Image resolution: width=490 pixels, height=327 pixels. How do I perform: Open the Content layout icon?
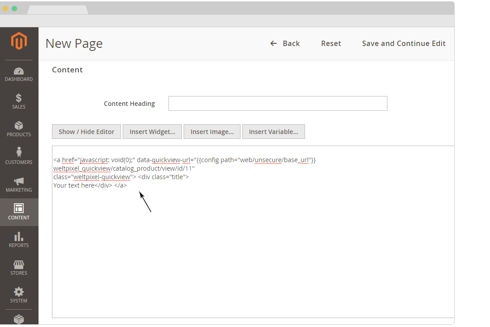pos(19,209)
